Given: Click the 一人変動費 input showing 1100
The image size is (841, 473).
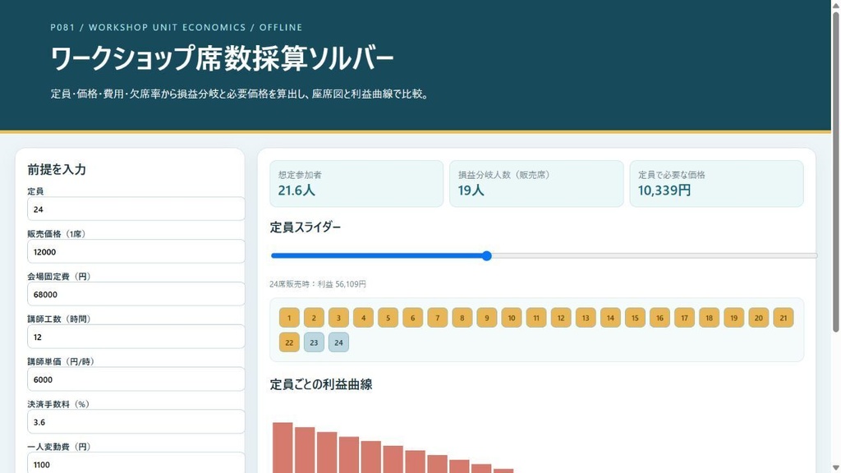Looking at the screenshot, I should click(x=136, y=465).
